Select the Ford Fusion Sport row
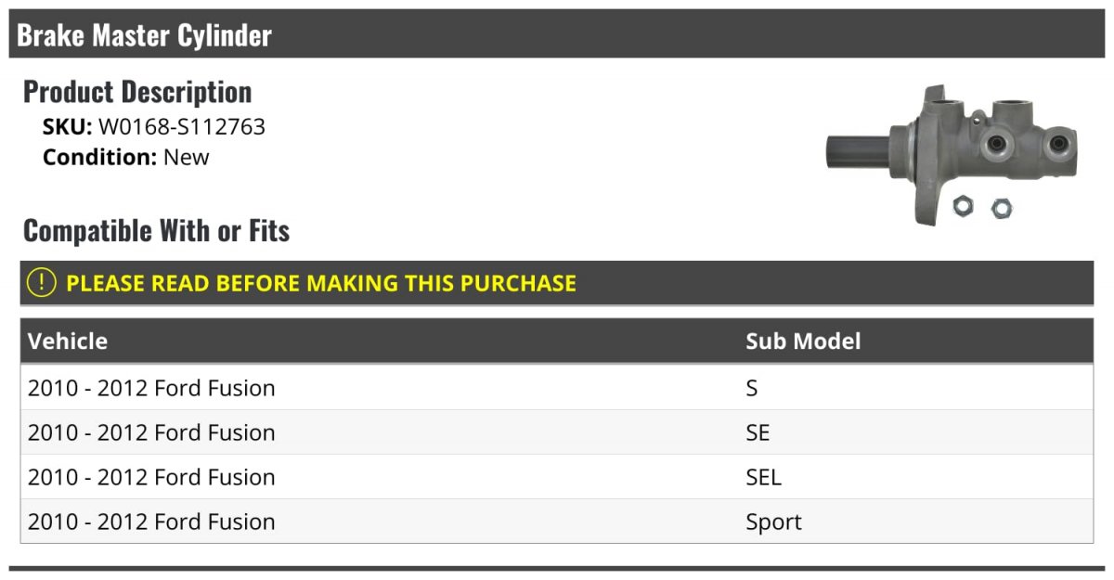The height and width of the screenshot is (580, 1114). [x=557, y=522]
